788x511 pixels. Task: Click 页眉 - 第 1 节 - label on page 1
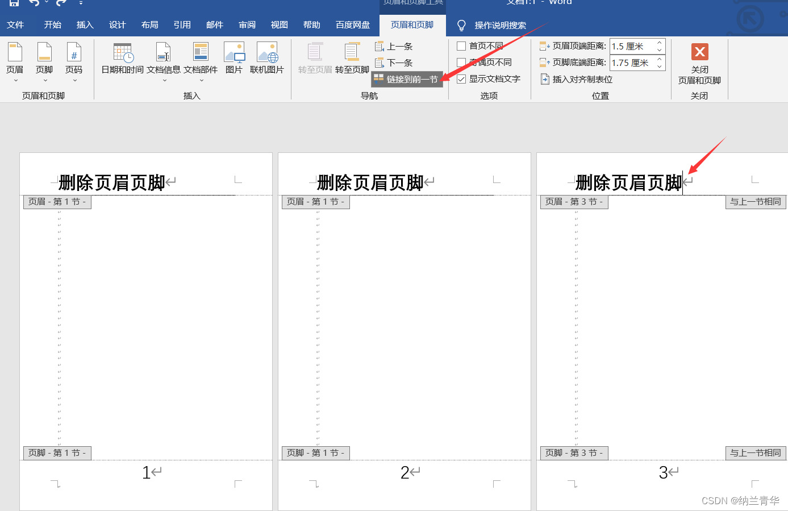(57, 202)
